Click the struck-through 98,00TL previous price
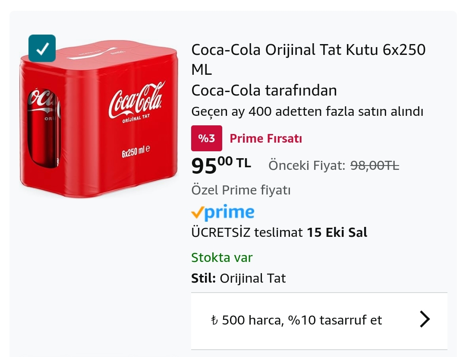 click(x=374, y=165)
